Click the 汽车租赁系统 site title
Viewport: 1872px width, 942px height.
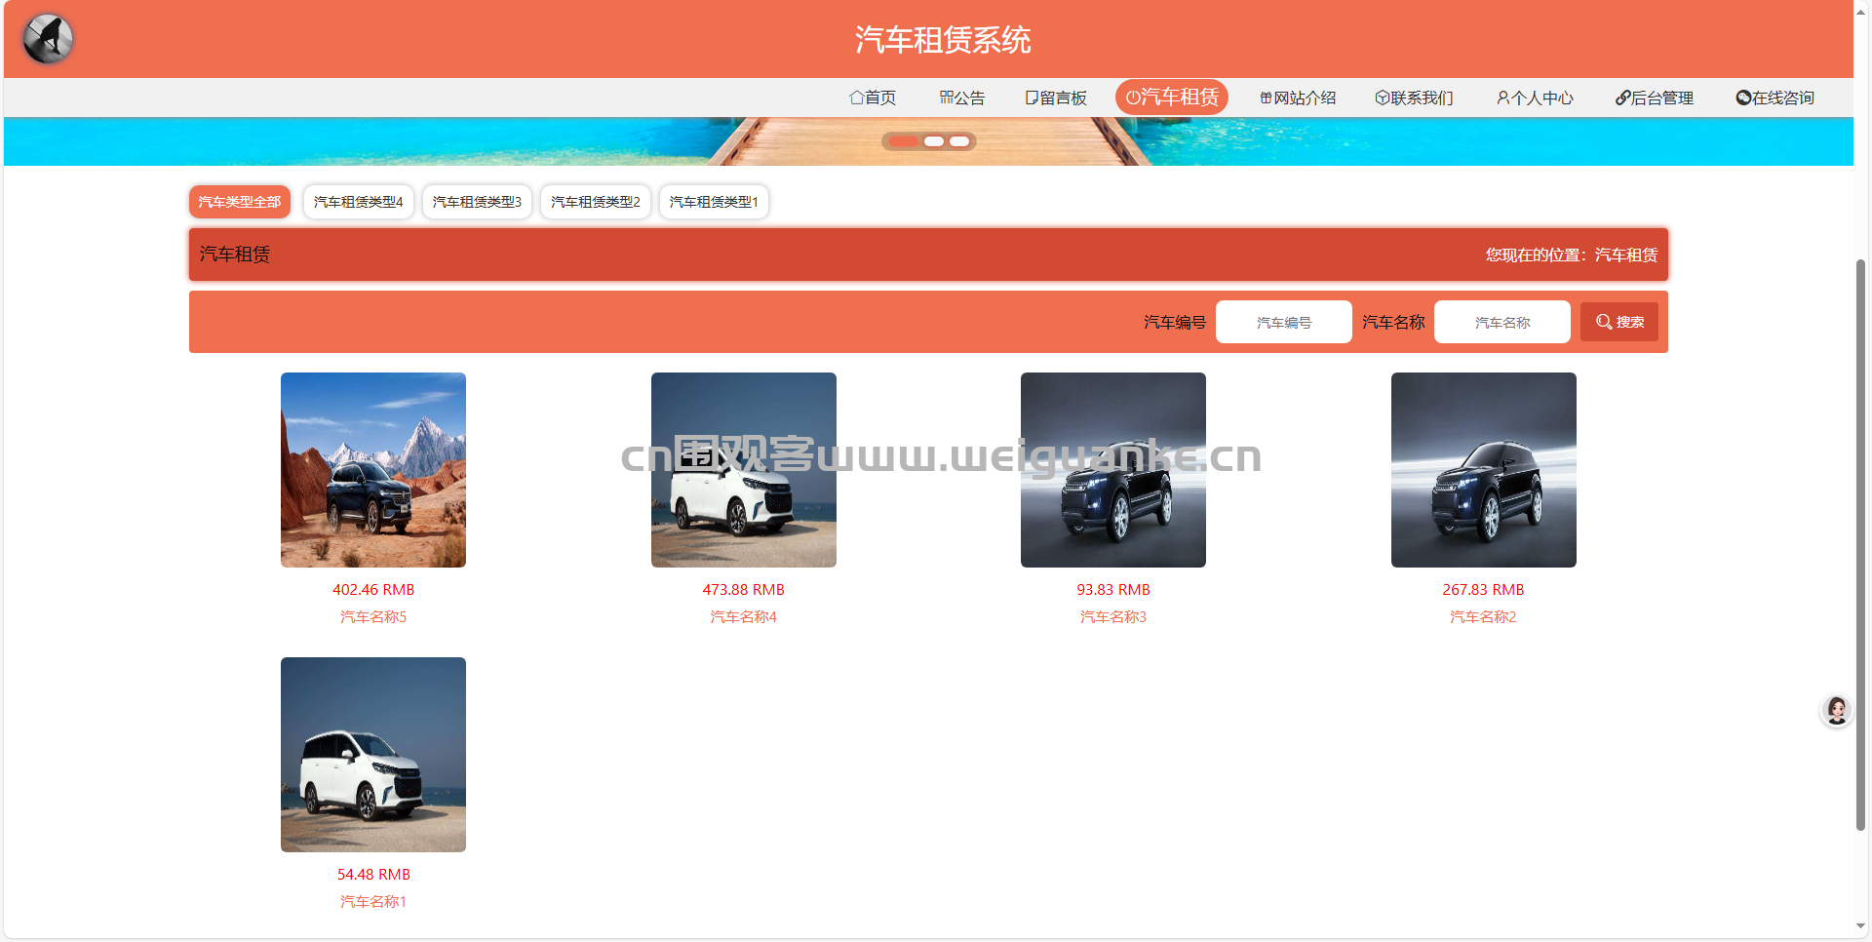click(x=943, y=40)
